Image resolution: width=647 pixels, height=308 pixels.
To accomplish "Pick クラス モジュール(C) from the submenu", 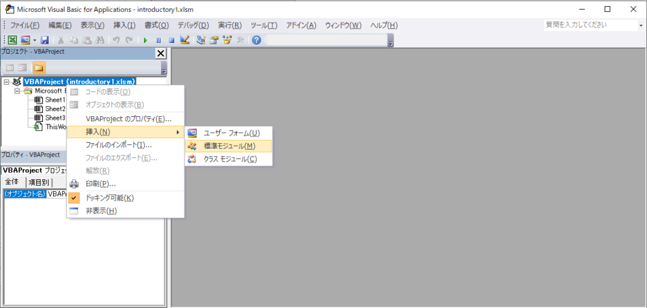I will pyautogui.click(x=230, y=159).
